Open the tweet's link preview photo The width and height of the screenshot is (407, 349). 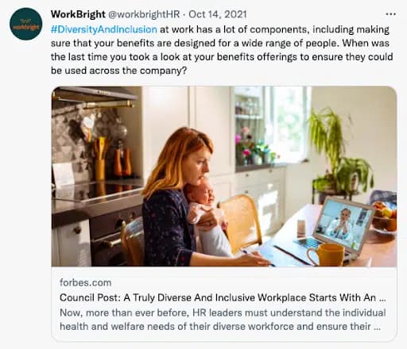224,176
